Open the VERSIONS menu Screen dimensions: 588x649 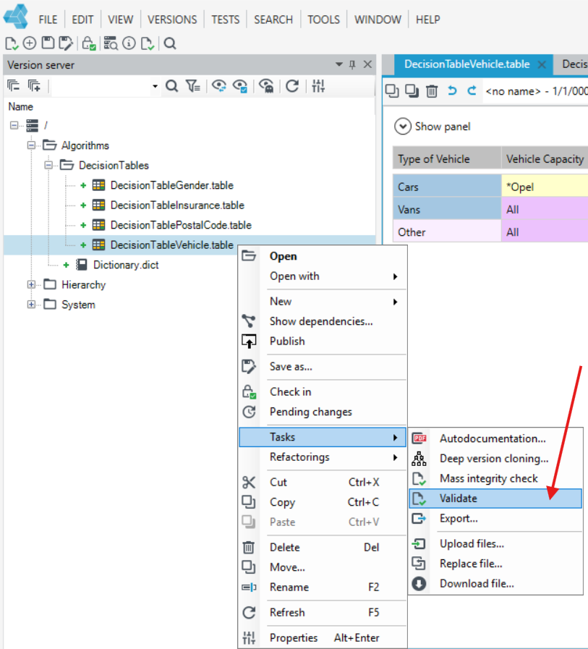[172, 20]
